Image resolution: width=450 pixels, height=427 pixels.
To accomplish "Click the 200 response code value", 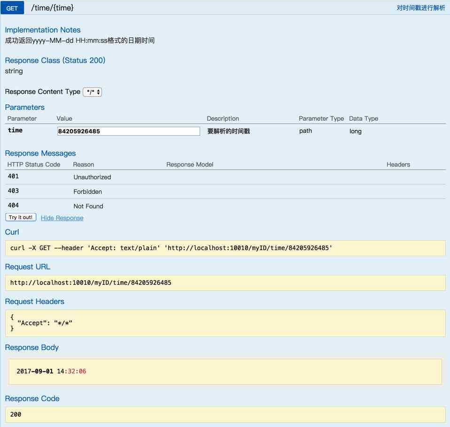I will [x=16, y=414].
